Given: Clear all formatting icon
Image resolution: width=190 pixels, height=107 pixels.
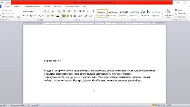Looking at the screenshot, I should (59, 11).
